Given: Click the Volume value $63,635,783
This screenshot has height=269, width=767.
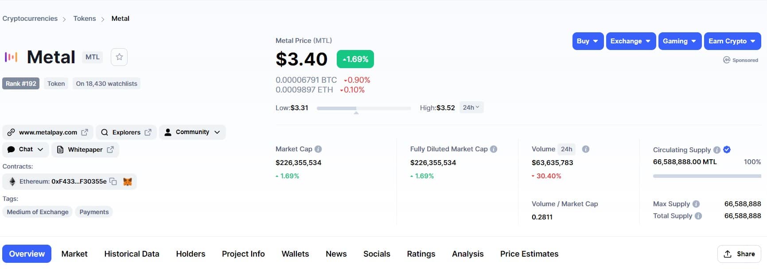Looking at the screenshot, I should coord(553,163).
